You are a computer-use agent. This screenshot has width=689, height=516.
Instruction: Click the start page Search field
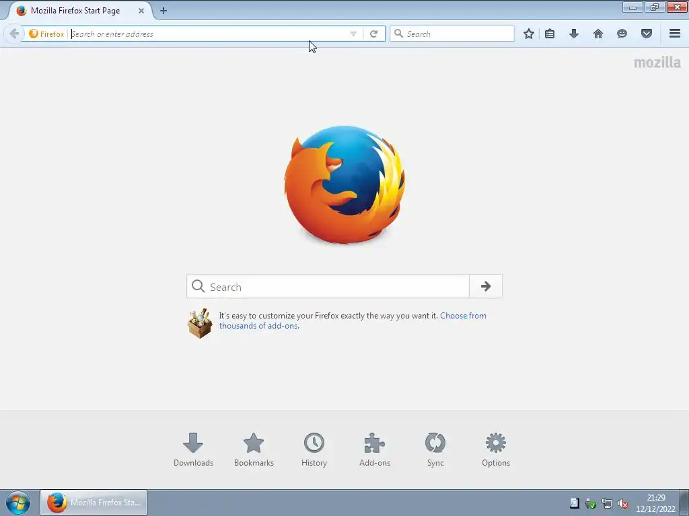tap(328, 286)
